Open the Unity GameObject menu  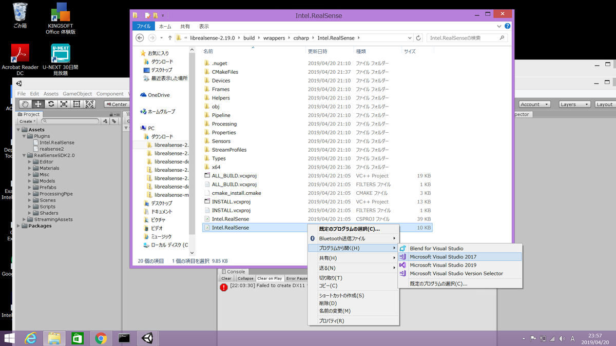(x=78, y=94)
